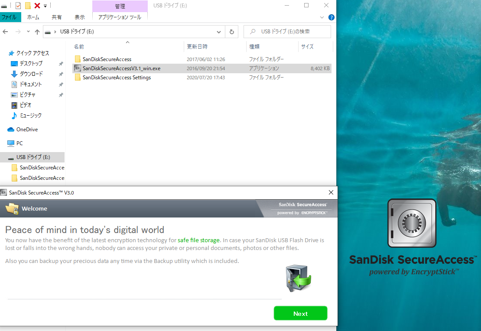
Task: Open ドキュメント in navigation pane
Action: 31,84
